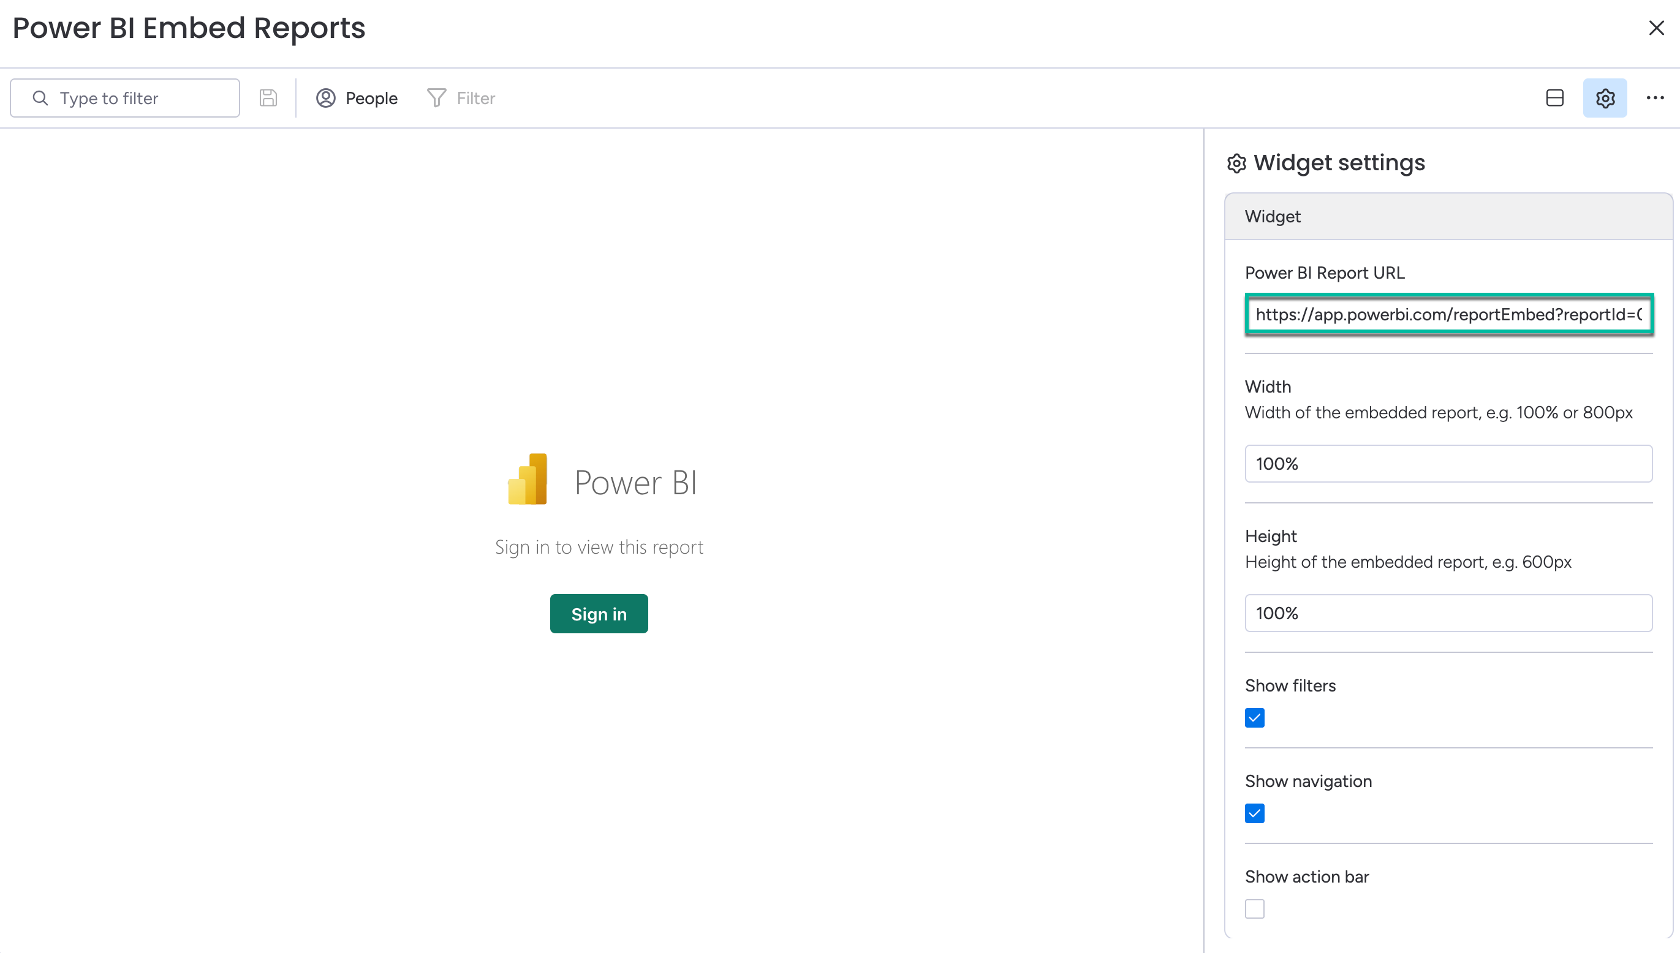Close widget settings via gear icon
Viewport: 1680px width, 953px height.
click(x=1605, y=98)
